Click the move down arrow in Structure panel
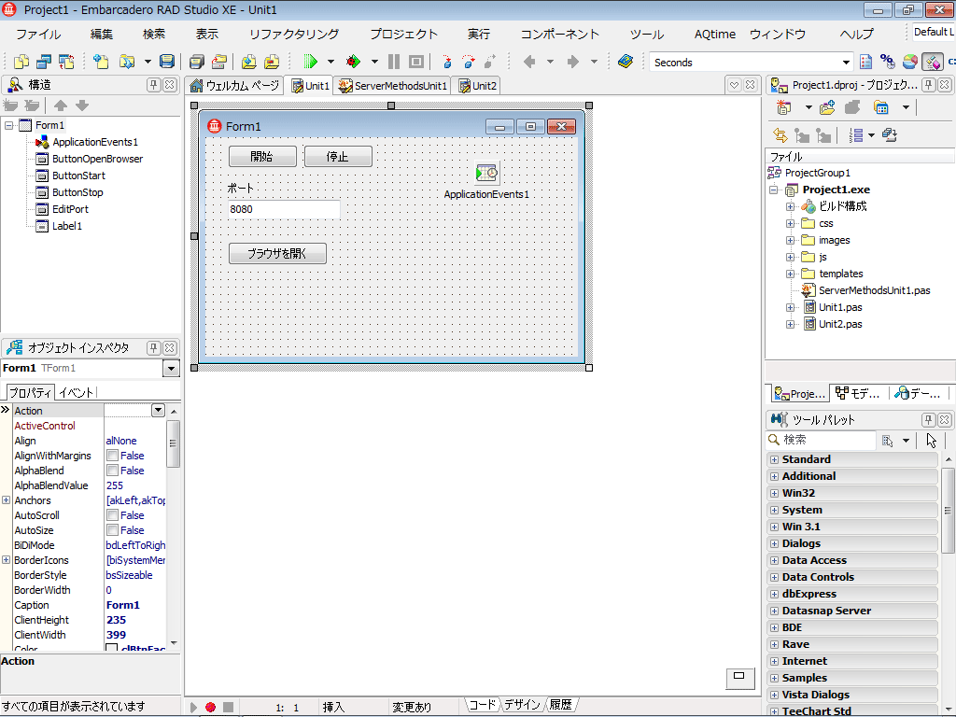The height and width of the screenshot is (717, 956). [x=82, y=105]
